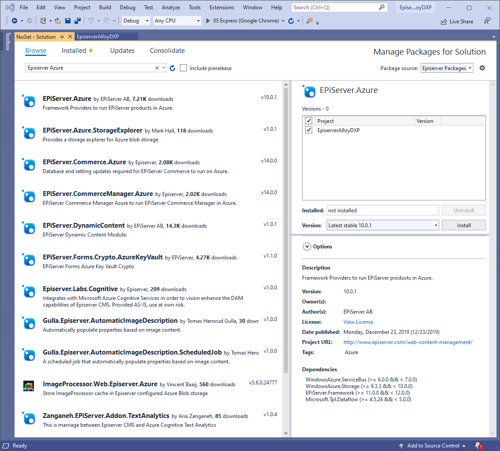Open the Extensions menu
Viewport: 500px width, 451px height.
pyautogui.click(x=222, y=7)
